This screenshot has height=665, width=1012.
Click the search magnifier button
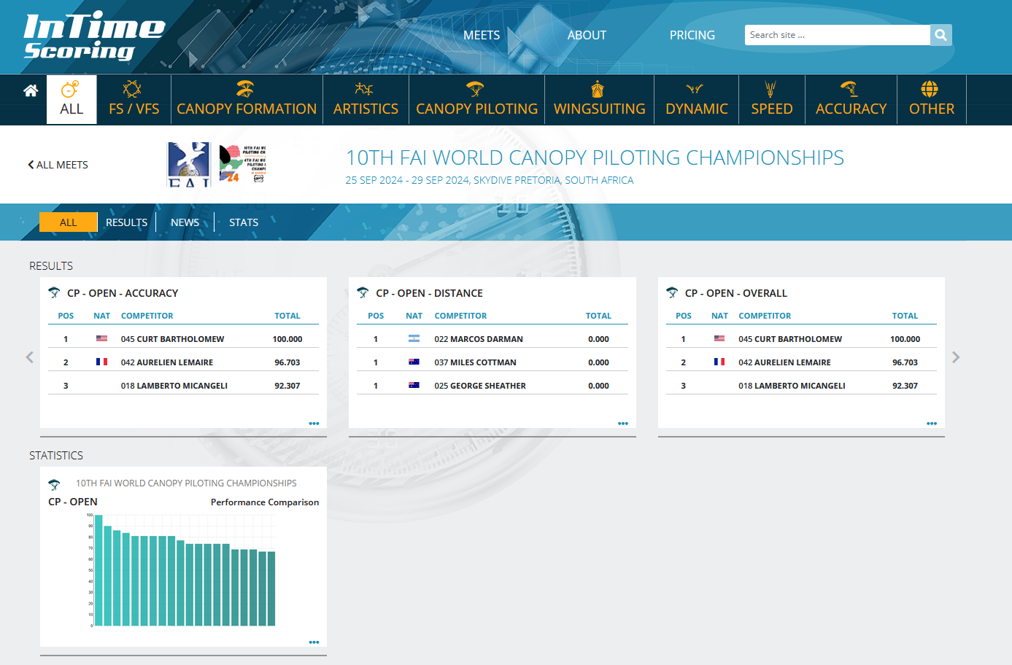(x=941, y=35)
